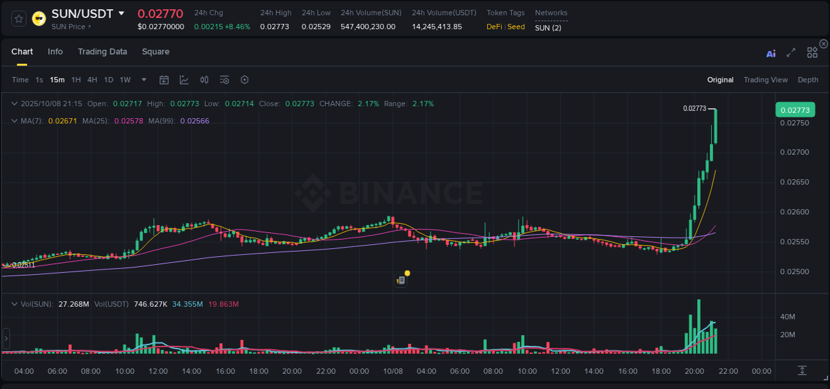Open the chart settings hexagon icon

244,80
